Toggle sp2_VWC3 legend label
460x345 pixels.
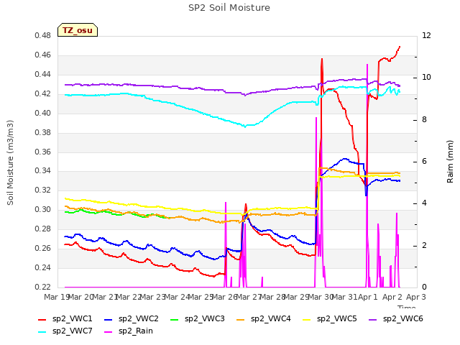click(x=204, y=319)
